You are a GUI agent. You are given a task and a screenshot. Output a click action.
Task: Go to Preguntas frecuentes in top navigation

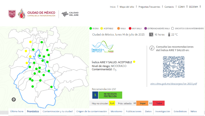pyautogui.click(x=149, y=7)
